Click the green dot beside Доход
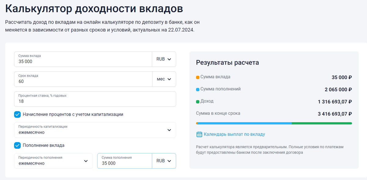Screen dimensions: 367x180 (197, 100)
